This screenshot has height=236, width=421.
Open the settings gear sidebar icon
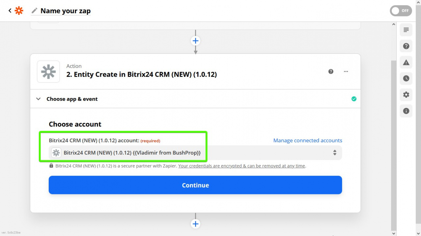(406, 95)
